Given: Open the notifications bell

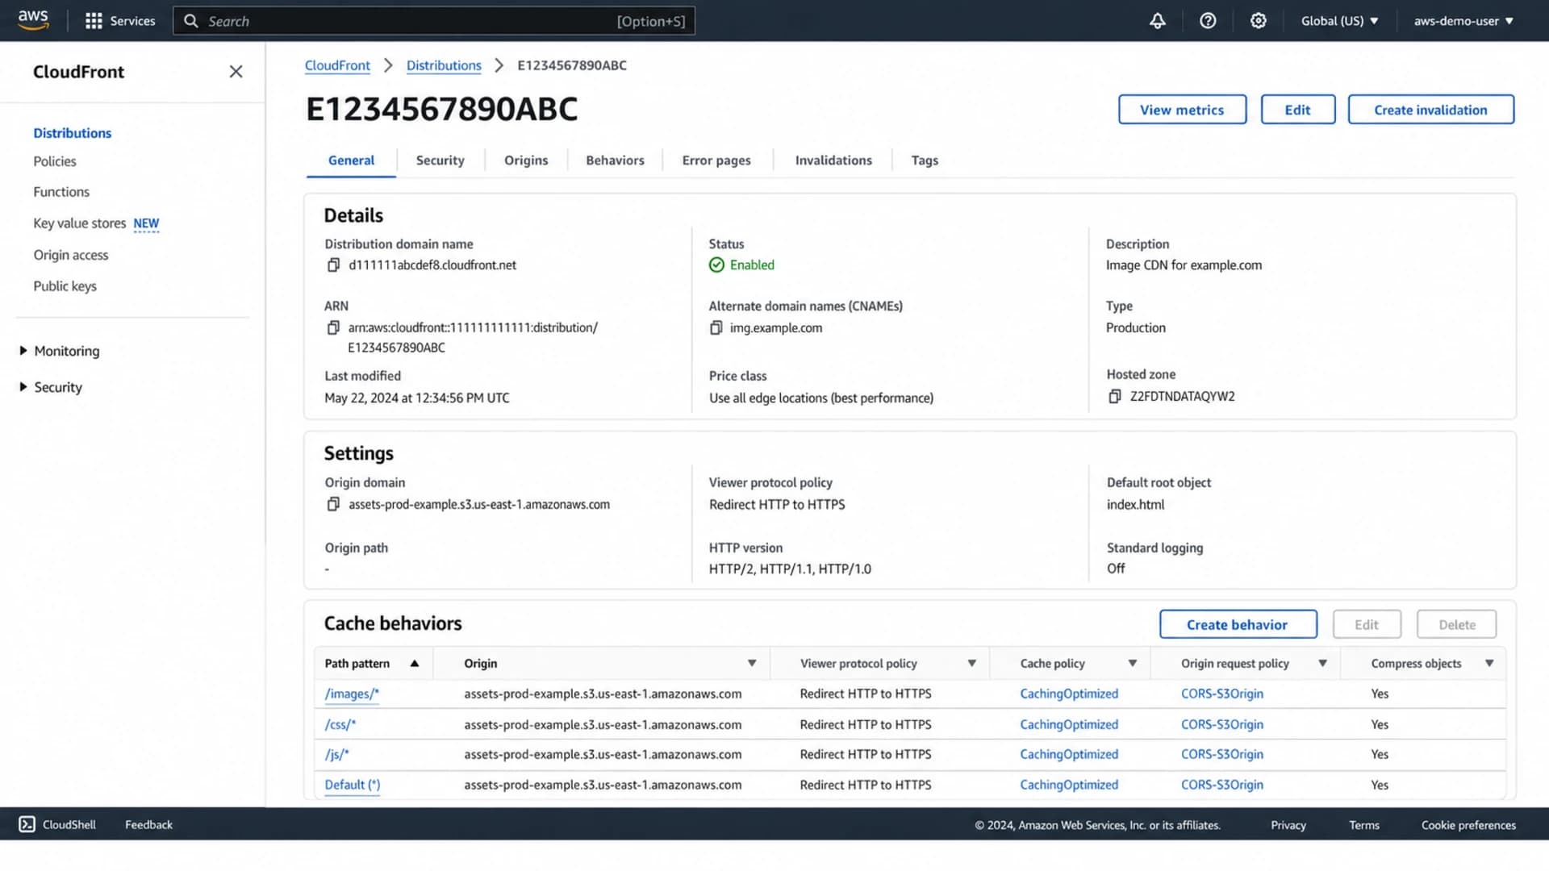Looking at the screenshot, I should point(1157,21).
